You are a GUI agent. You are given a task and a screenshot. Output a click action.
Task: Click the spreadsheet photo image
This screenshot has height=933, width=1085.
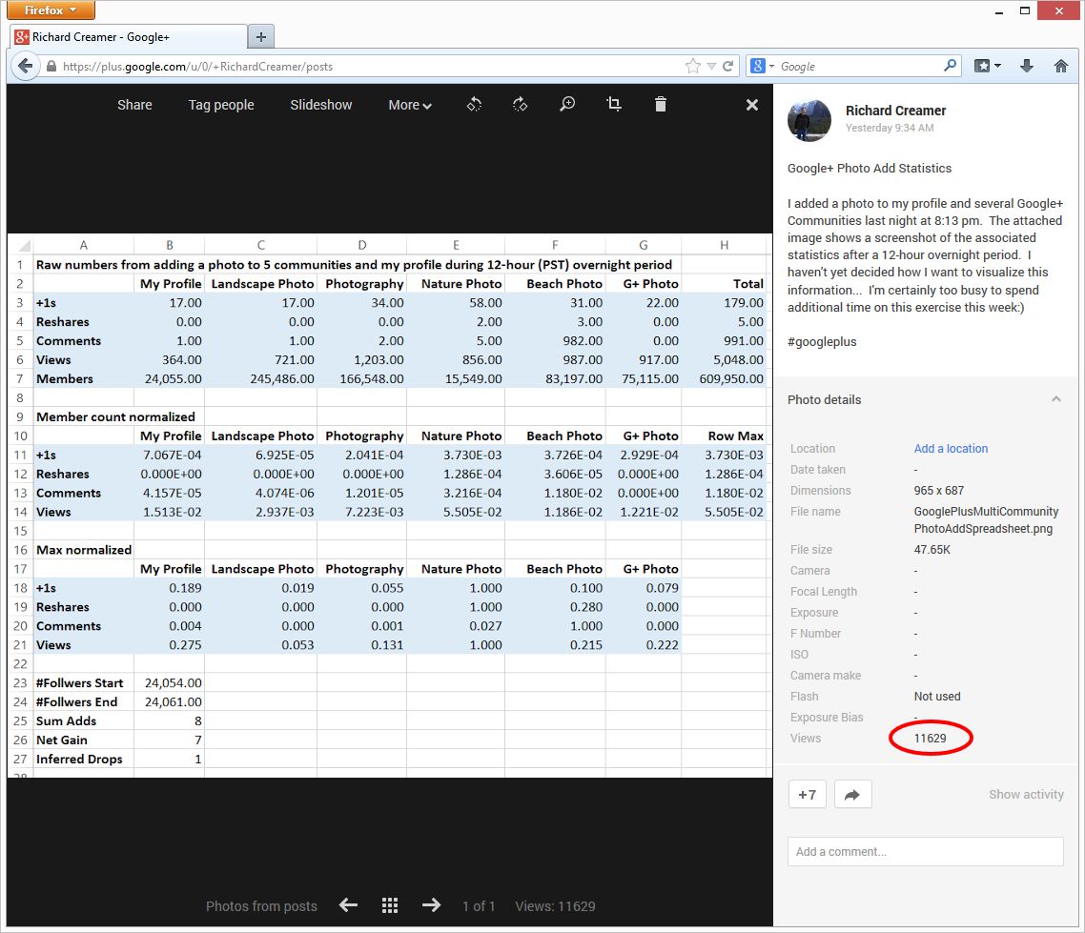(390, 506)
